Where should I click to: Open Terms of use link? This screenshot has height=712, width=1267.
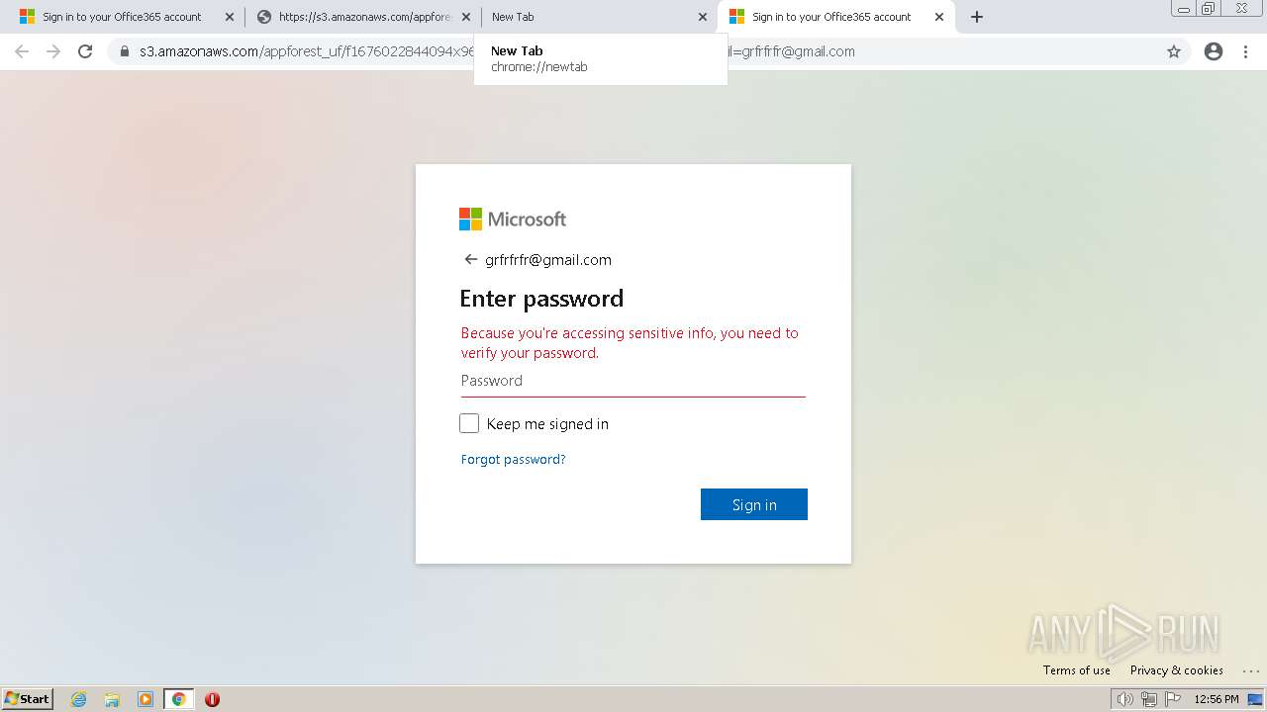pyautogui.click(x=1076, y=669)
